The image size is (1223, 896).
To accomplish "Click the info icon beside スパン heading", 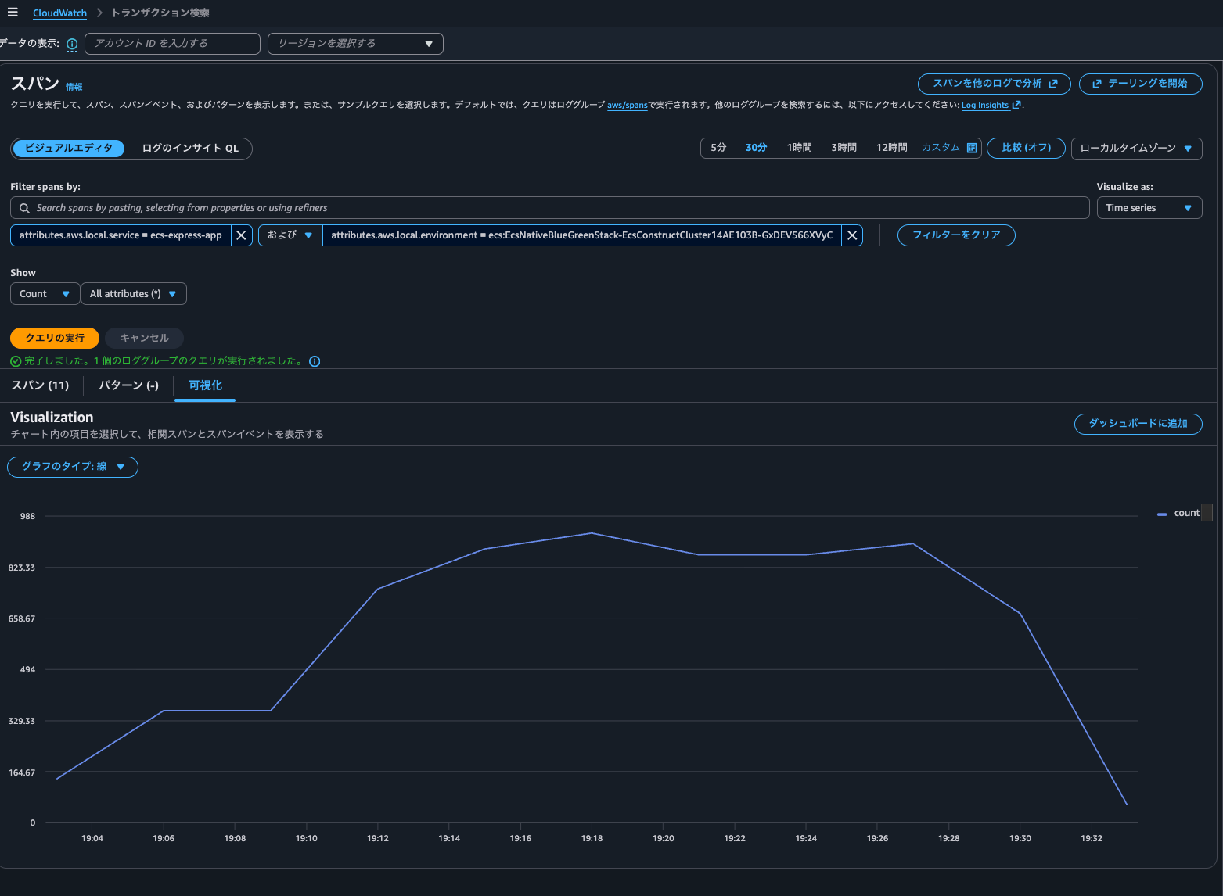I will pyautogui.click(x=75, y=87).
